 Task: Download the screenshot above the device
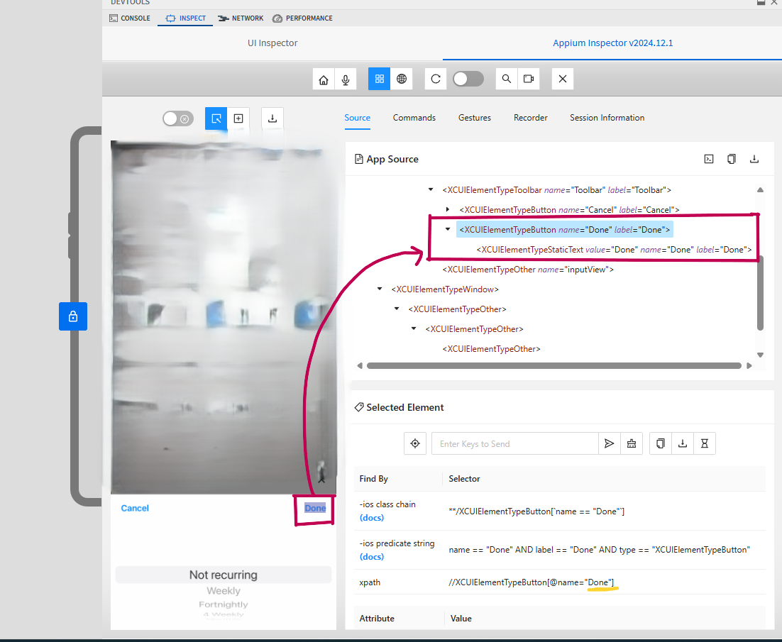[272, 118]
